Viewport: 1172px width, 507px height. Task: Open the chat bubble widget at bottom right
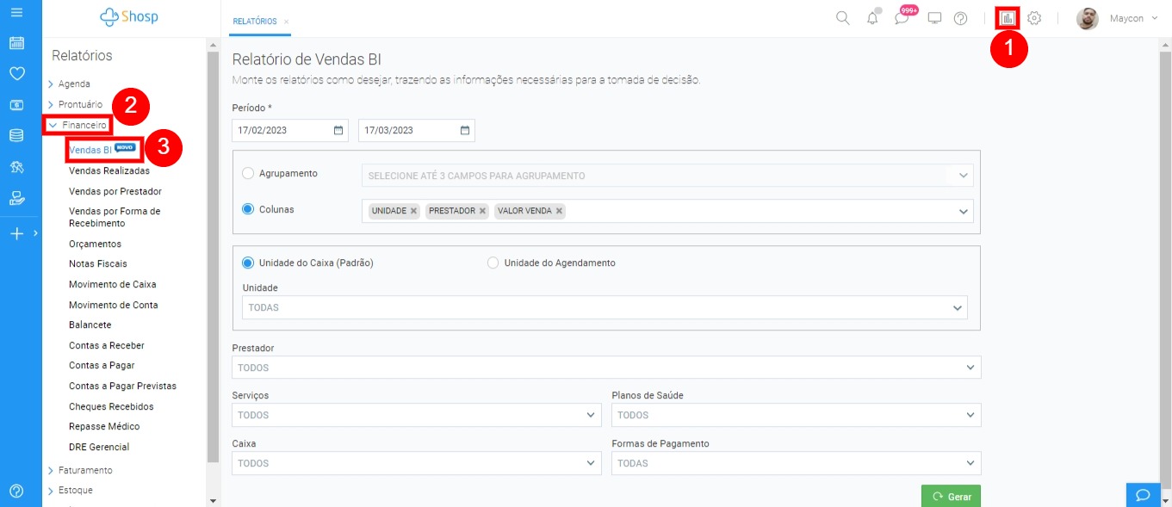pos(1143,495)
